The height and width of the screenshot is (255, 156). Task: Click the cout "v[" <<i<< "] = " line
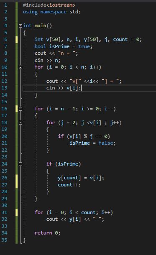[x=84, y=81]
